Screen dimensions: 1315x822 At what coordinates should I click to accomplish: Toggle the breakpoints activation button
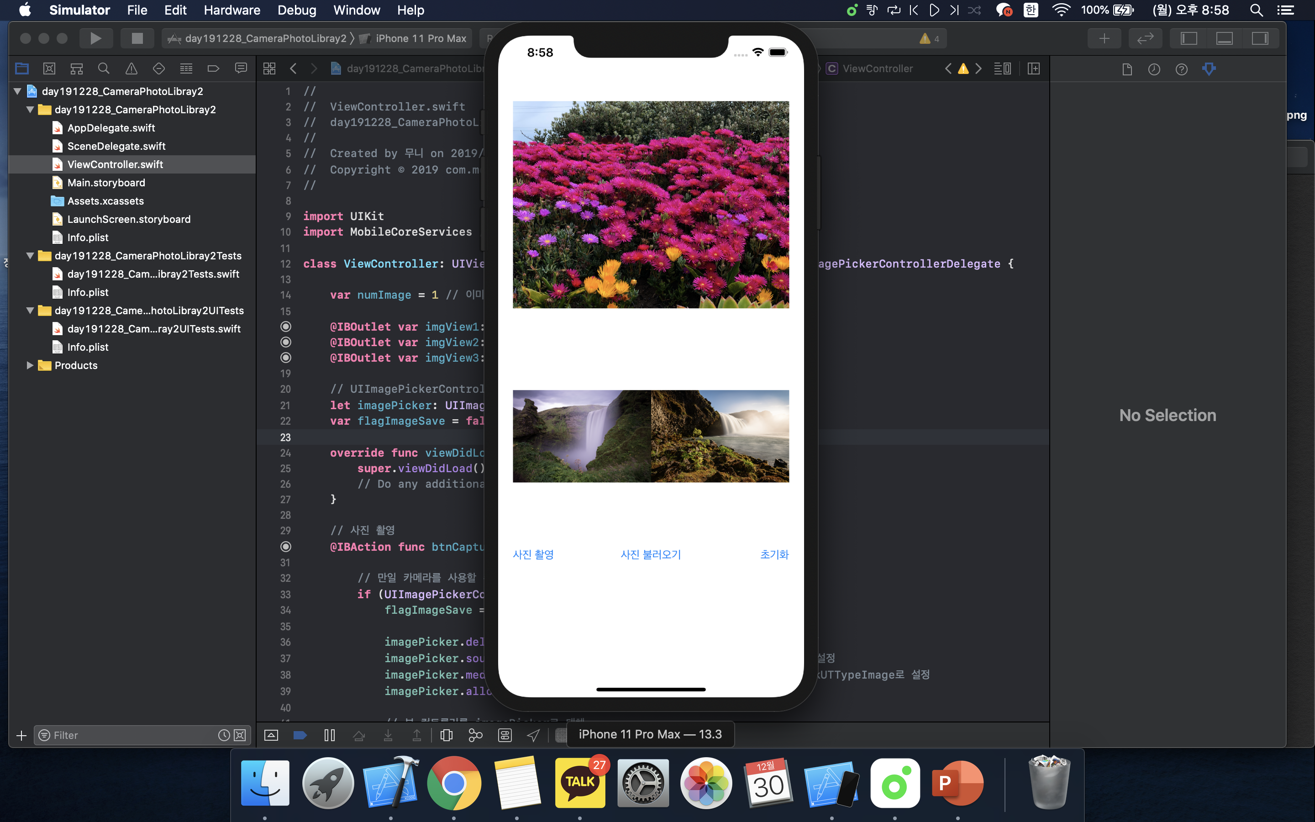[x=300, y=735]
